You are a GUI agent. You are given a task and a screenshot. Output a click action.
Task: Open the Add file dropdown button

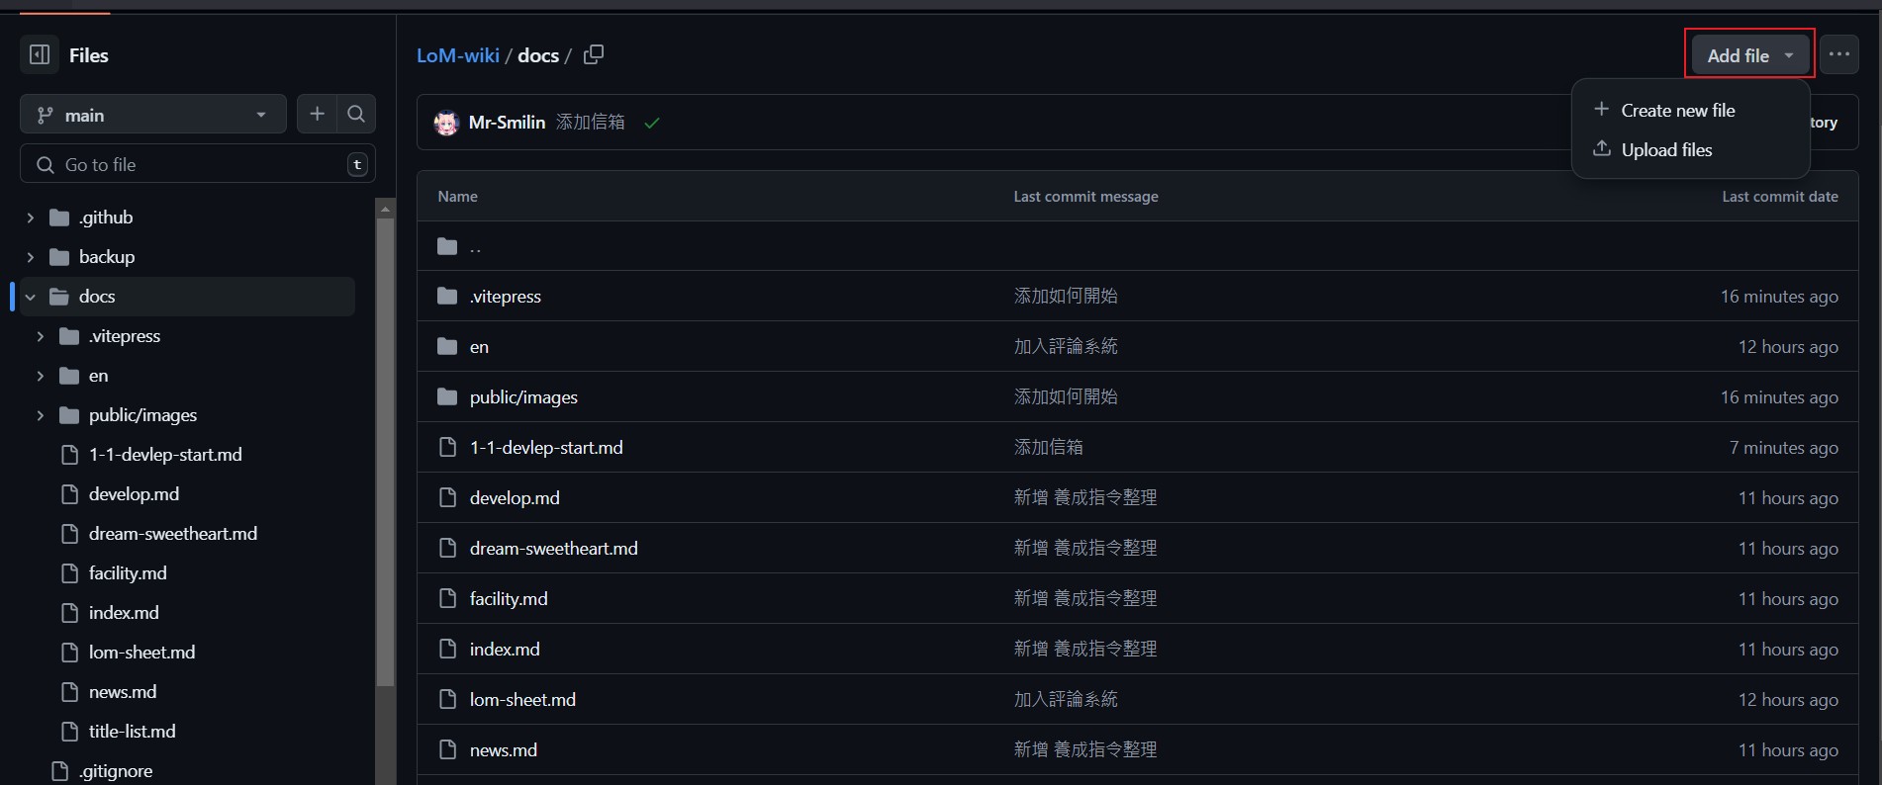(x=1748, y=55)
